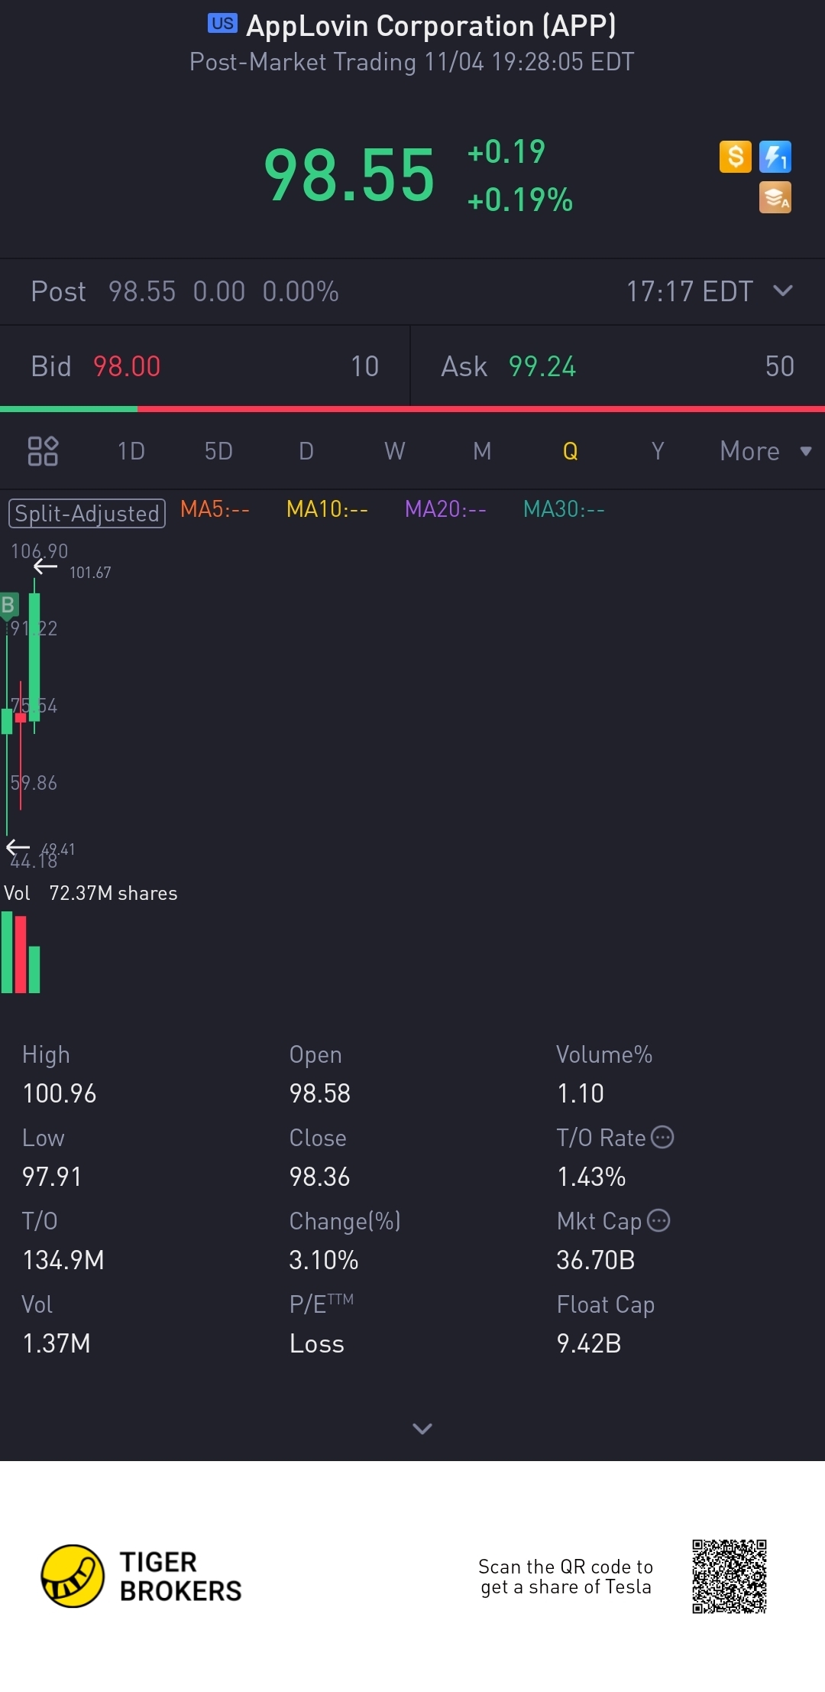Open Mkt Cap info bubble icon

[x=658, y=1220]
